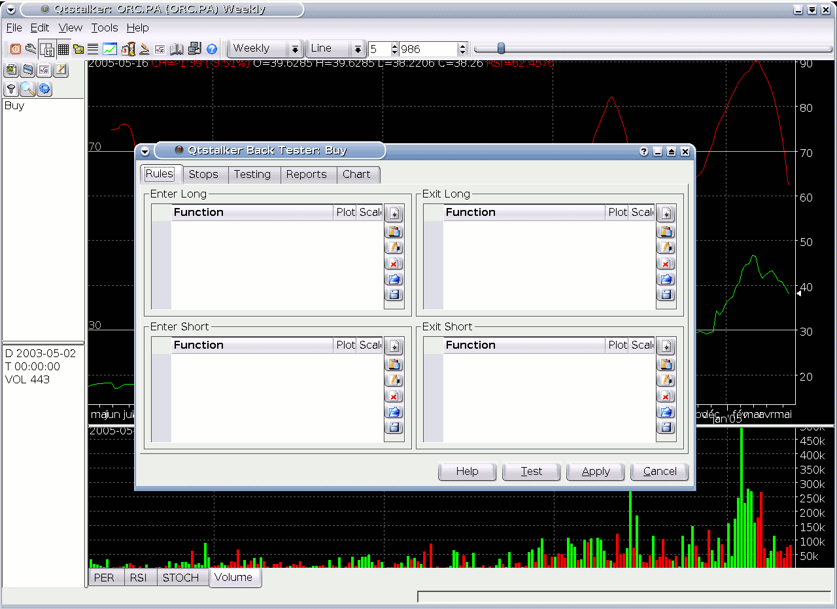This screenshot has height=609, width=837.
Task: Switch to the PER indicator tab
Action: tap(105, 578)
